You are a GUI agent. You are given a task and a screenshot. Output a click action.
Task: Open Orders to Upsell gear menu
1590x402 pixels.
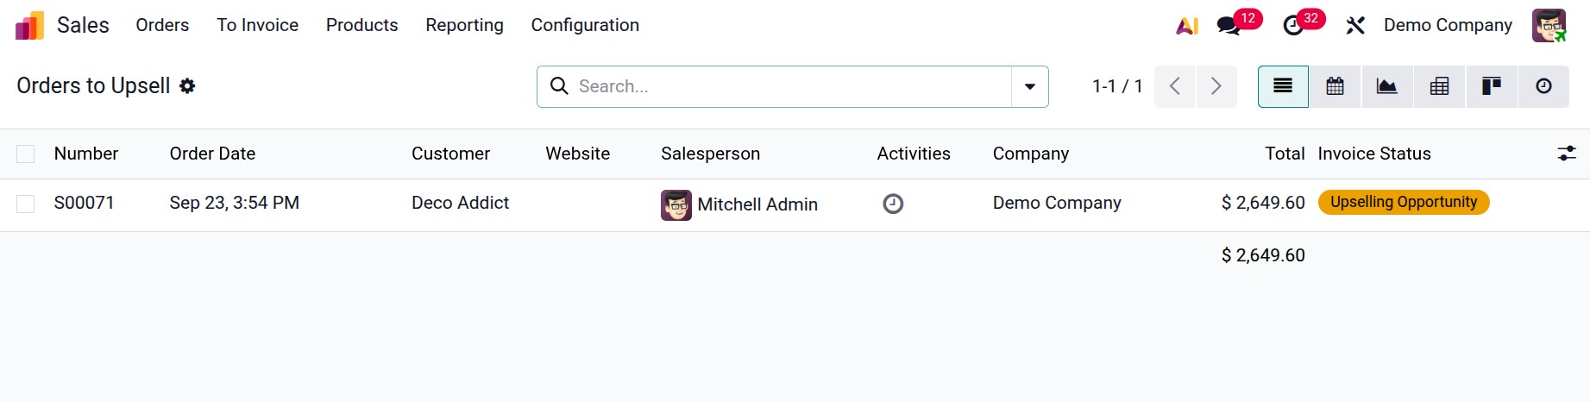tap(187, 86)
